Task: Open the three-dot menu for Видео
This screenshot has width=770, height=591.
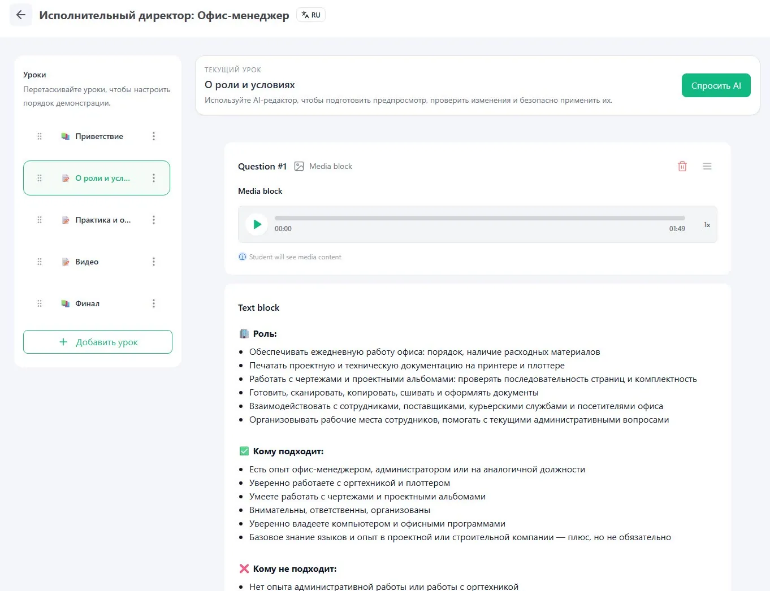Action: click(154, 262)
